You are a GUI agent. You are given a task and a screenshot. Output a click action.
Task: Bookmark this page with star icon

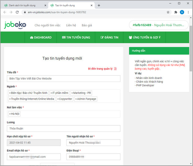pyautogui.click(x=168, y=12)
